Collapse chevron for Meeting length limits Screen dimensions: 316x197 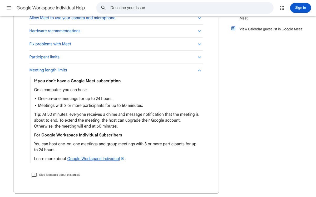pos(199,70)
